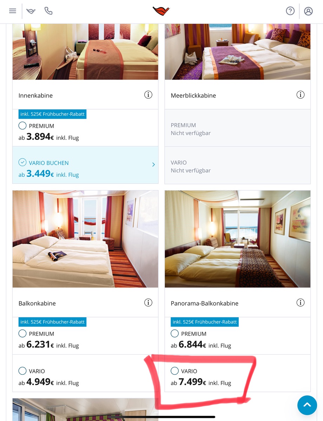
Task: Show info for Panorama-Balkonkabine
Action: [x=300, y=302]
